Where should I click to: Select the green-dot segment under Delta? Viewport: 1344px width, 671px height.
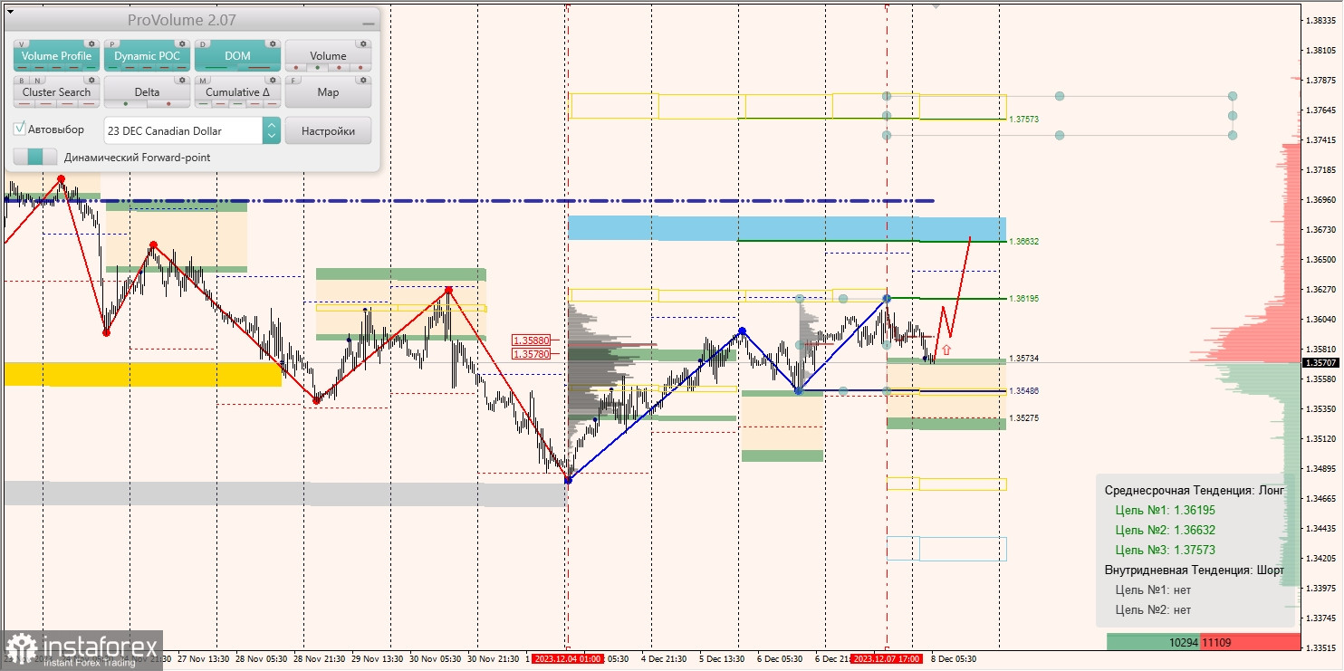click(x=125, y=104)
